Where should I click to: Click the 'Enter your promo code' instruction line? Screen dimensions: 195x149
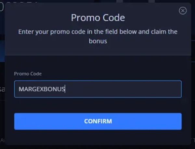pyautogui.click(x=98, y=32)
